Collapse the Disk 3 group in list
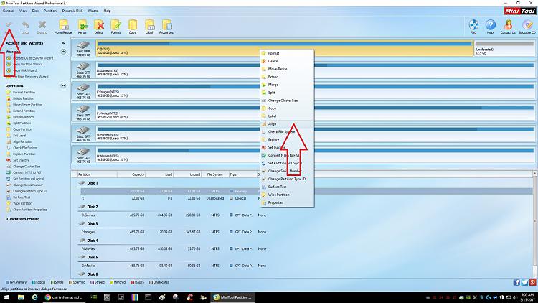The image size is (538, 303). point(82,223)
